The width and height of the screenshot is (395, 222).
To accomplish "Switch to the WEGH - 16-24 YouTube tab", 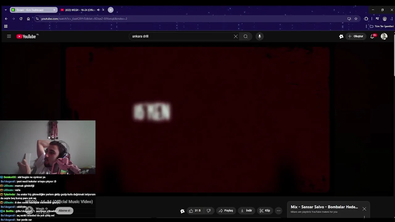I will tap(80, 10).
